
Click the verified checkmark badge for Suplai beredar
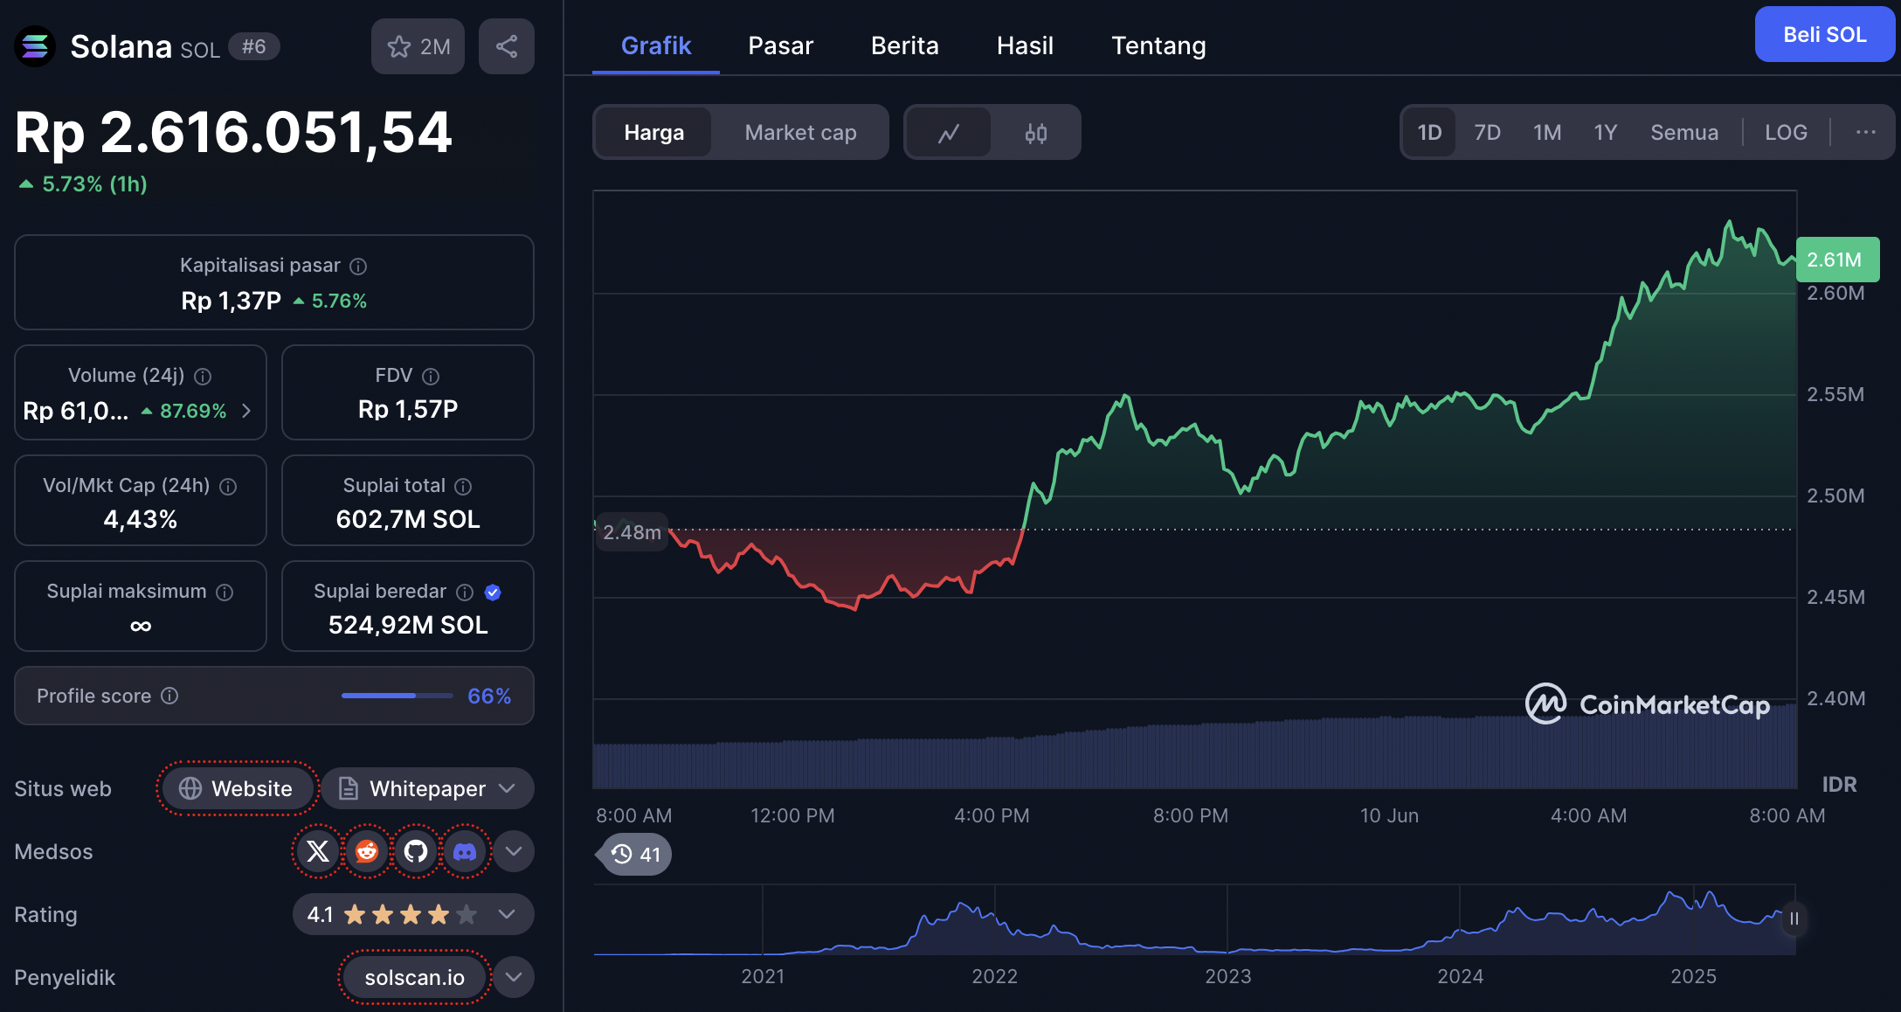point(493,592)
